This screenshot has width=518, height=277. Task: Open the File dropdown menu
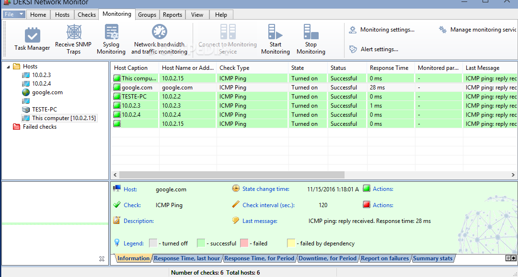(14, 14)
